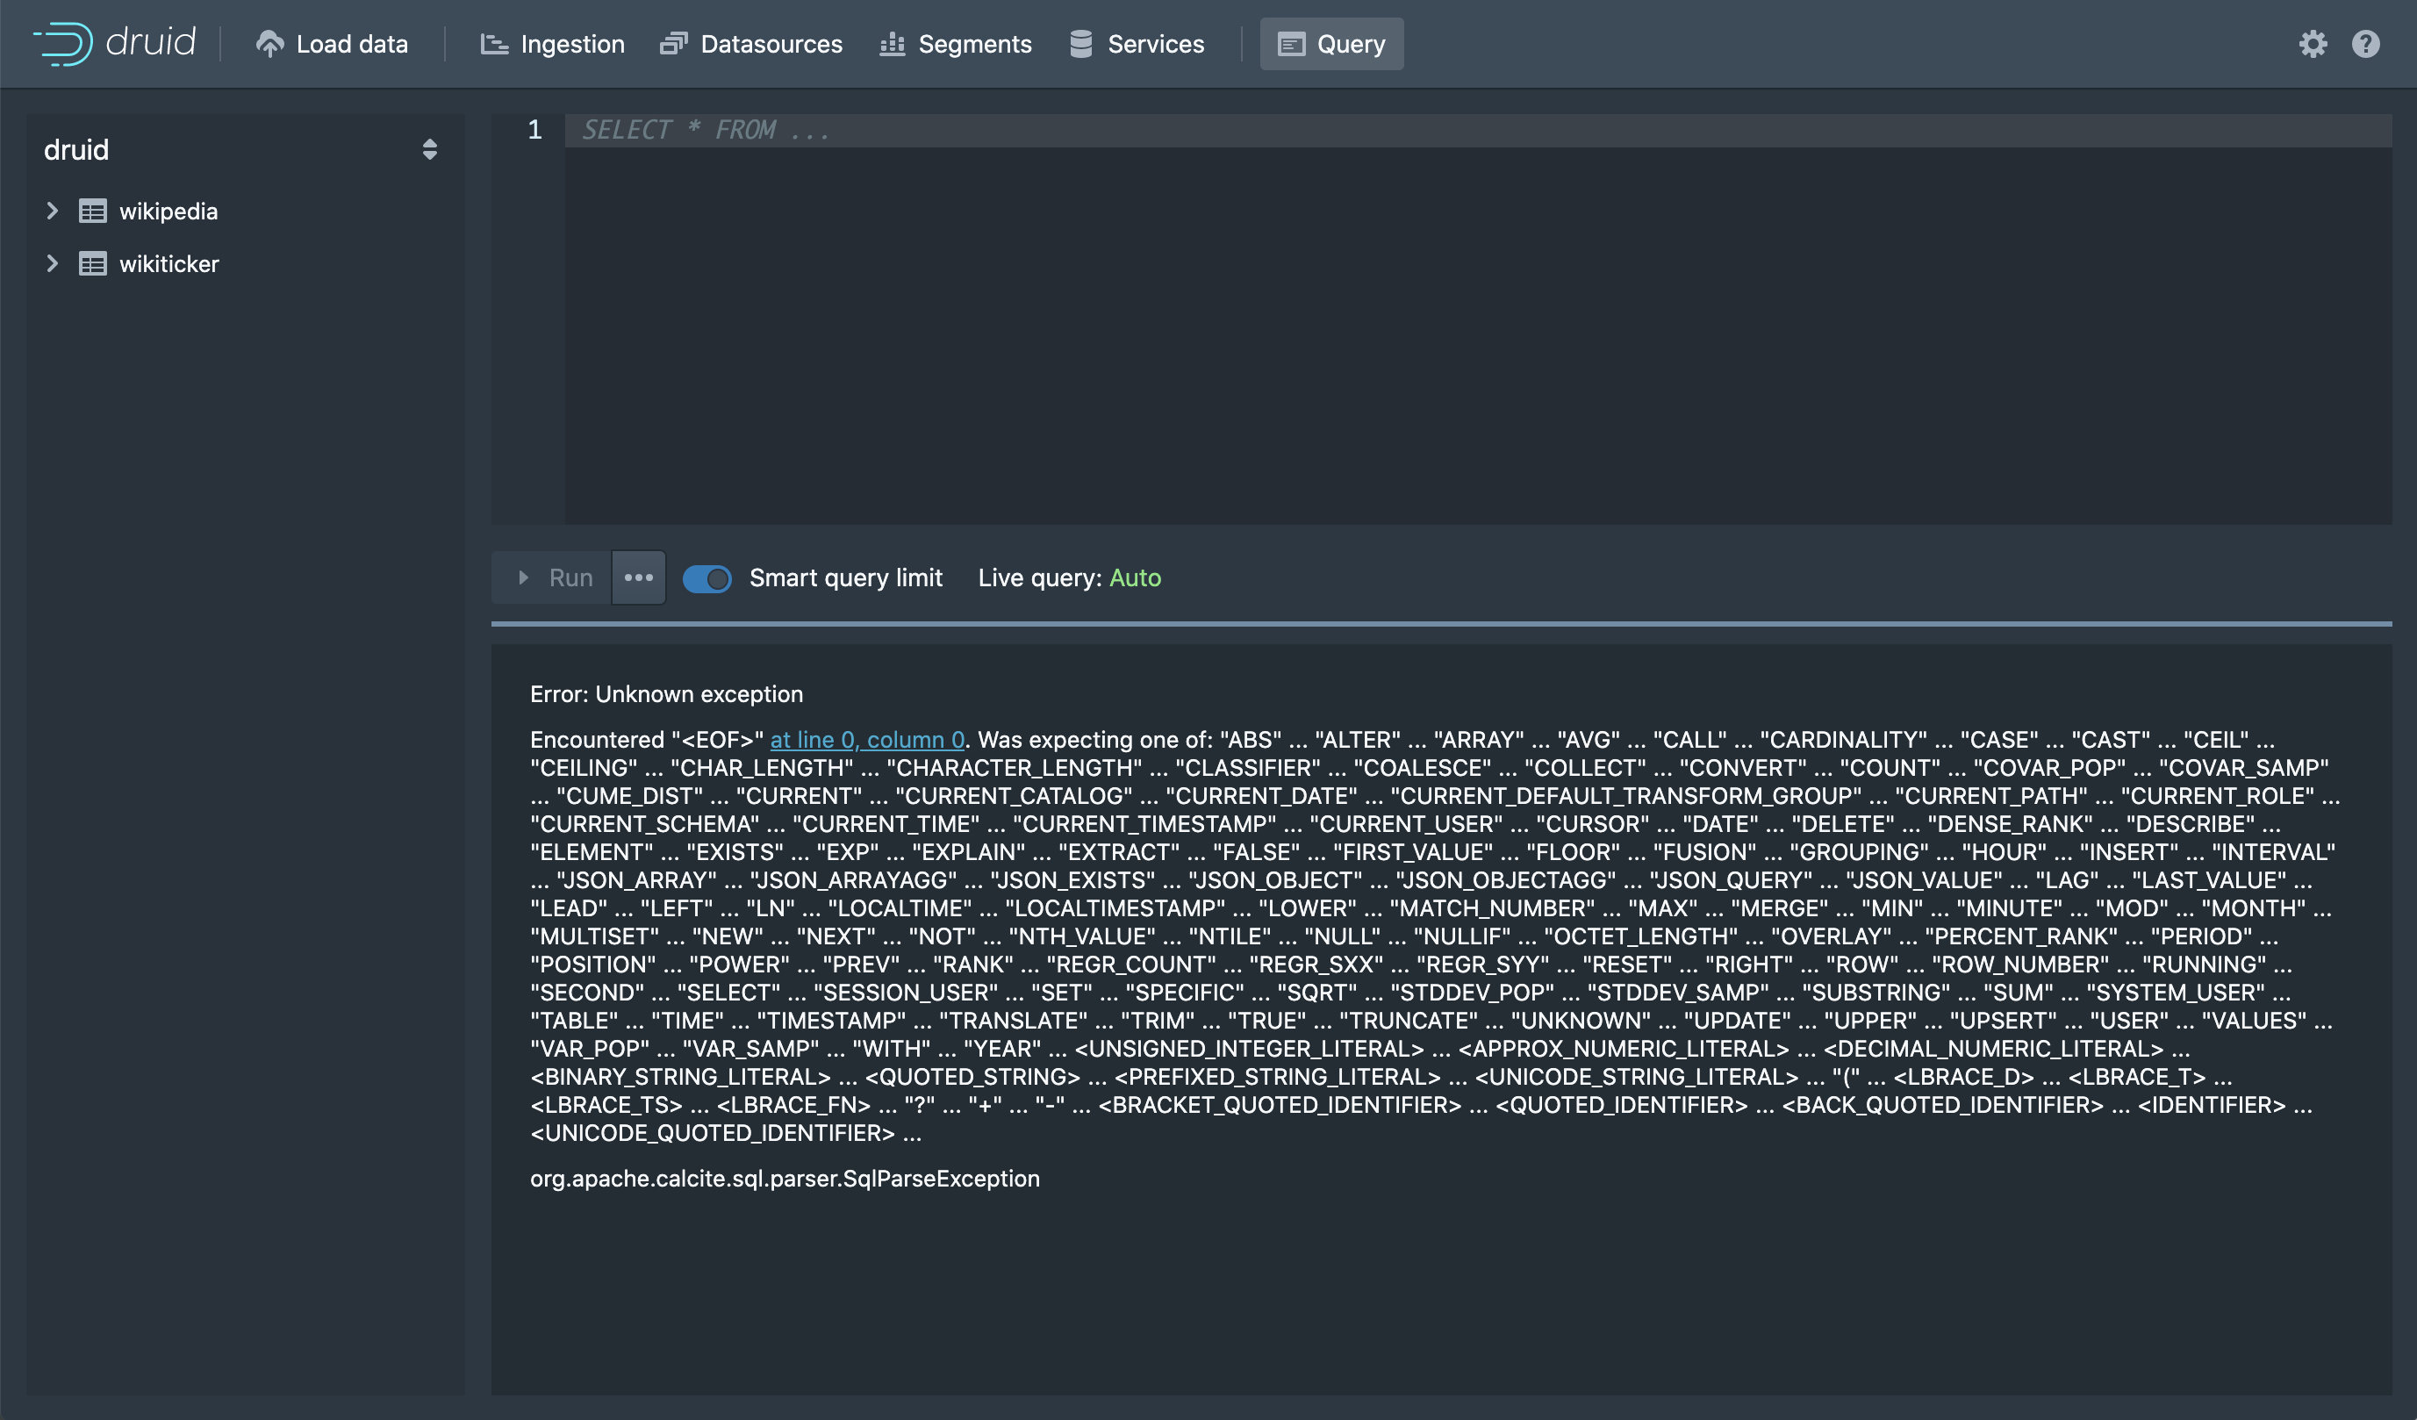Open the query options ellipsis button

coord(639,577)
